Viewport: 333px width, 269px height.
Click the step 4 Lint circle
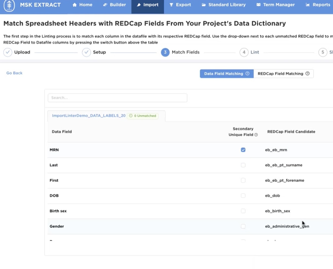244,52
